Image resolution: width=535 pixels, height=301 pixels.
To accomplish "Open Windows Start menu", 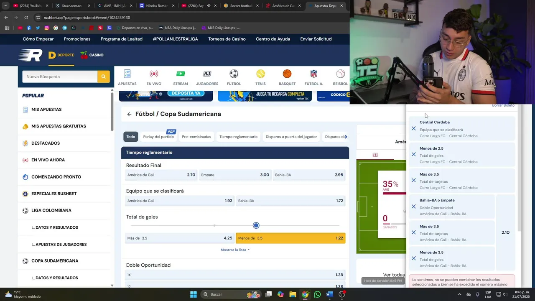I will pyautogui.click(x=194, y=294).
